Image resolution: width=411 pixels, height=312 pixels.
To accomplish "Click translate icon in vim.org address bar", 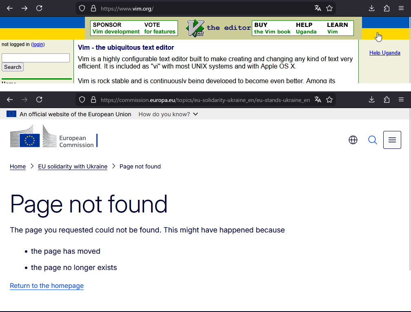I will pos(318,9).
